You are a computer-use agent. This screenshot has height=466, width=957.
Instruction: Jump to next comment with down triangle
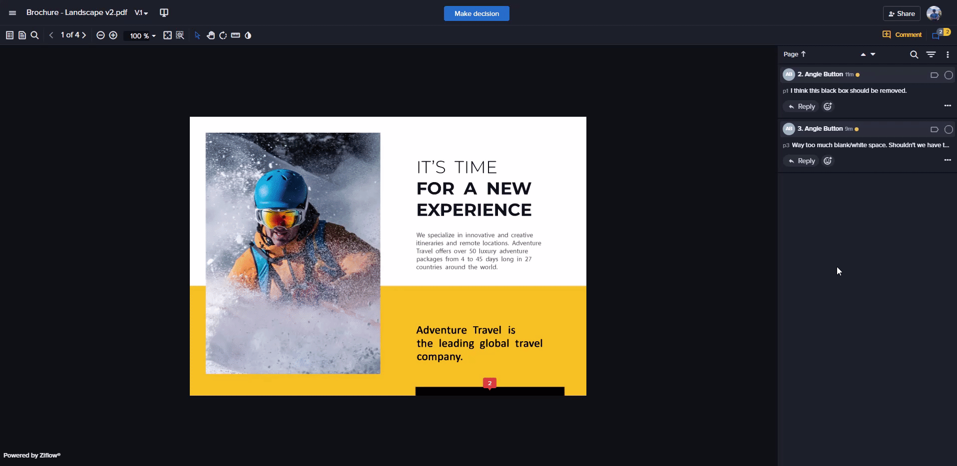pyautogui.click(x=873, y=54)
